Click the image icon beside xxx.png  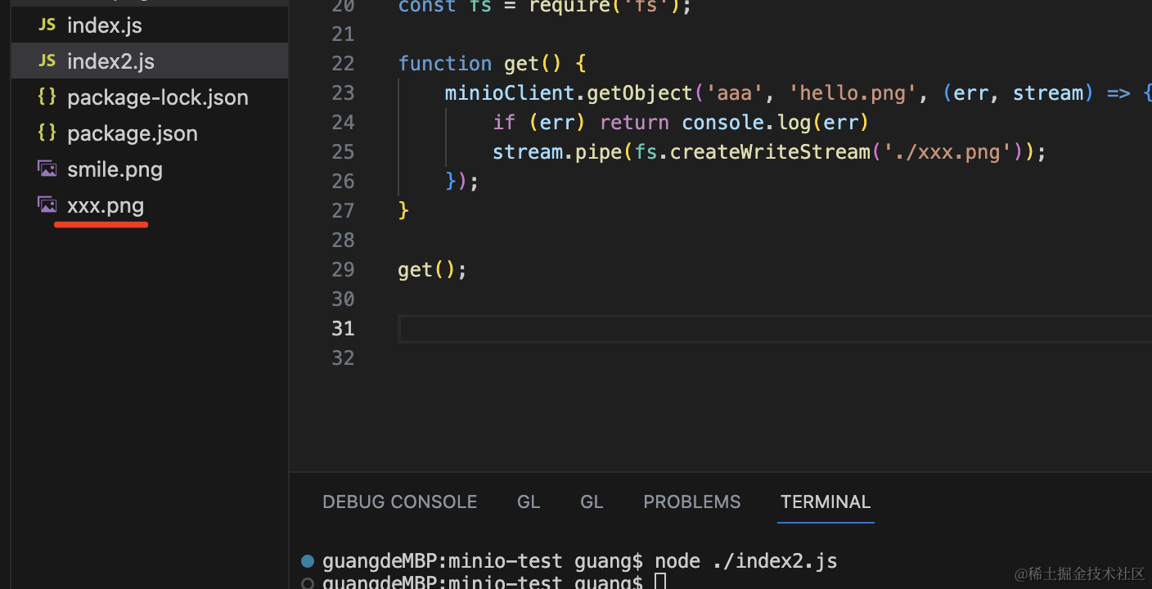pyautogui.click(x=47, y=205)
